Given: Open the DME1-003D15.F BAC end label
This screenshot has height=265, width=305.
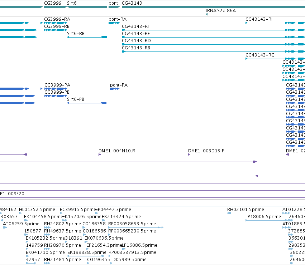Looking at the screenshot, I should [206, 151].
